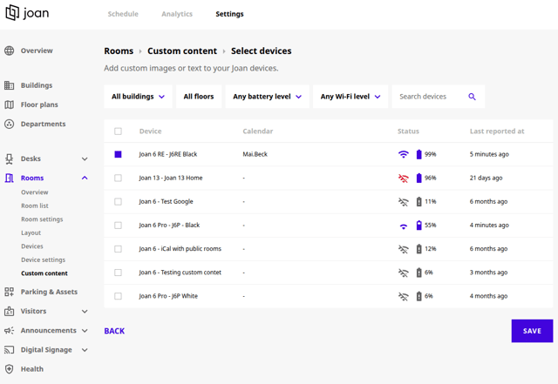The image size is (558, 384).
Task: Click the Joan logo icon
Action: (12, 14)
